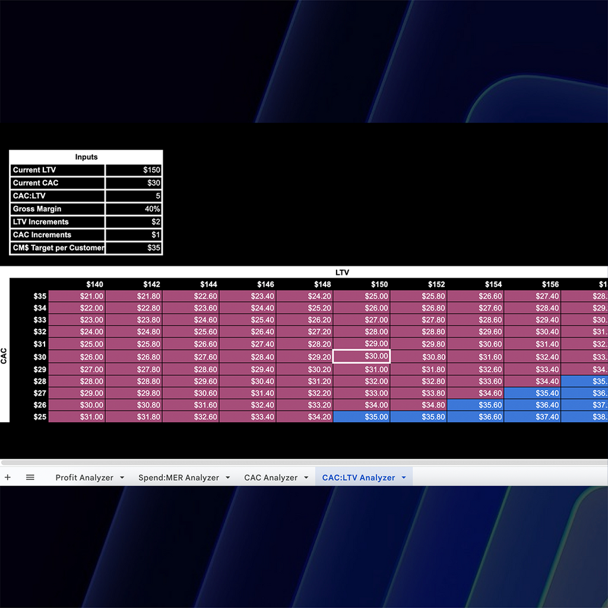
Task: Open the all sheets list icon
Action: 30,477
